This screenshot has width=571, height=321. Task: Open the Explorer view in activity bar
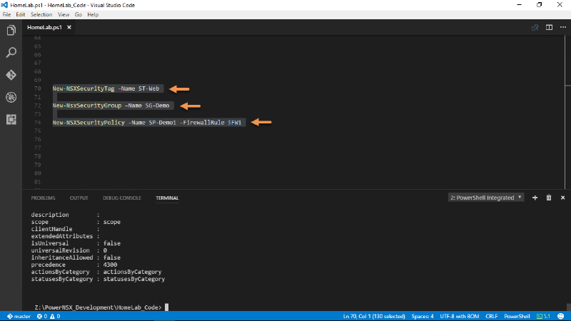tap(11, 30)
